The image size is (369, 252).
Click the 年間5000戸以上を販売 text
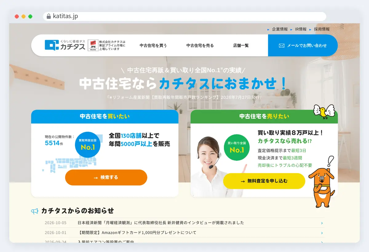[139, 144]
